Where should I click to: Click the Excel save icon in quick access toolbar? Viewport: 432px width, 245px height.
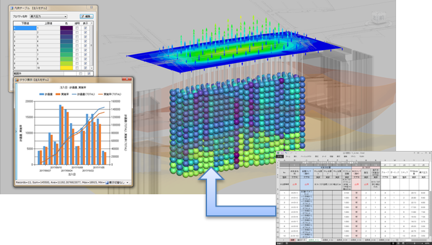click(x=282, y=153)
